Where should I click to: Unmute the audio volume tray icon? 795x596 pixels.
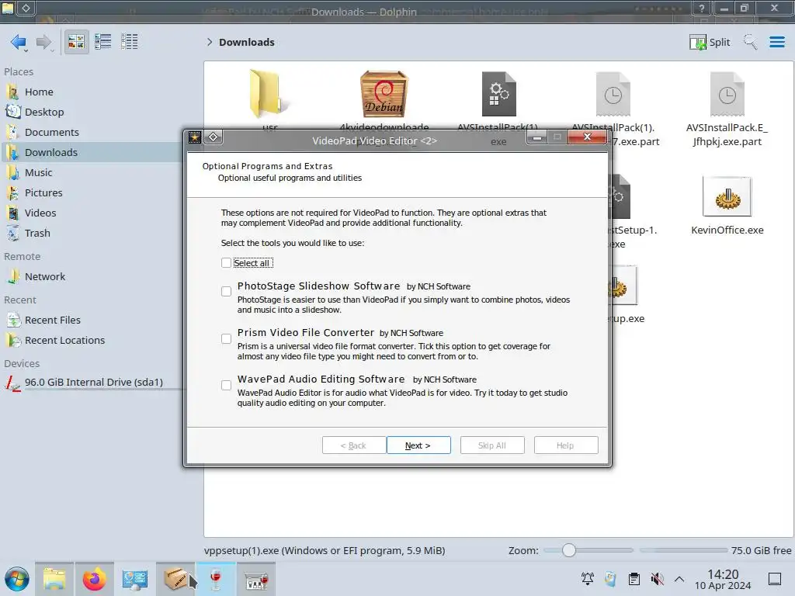click(x=657, y=579)
